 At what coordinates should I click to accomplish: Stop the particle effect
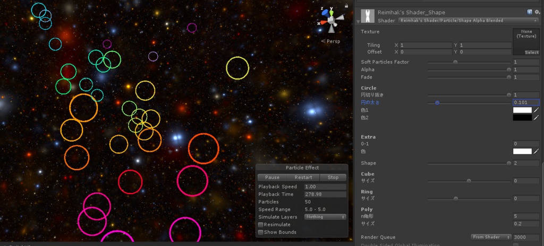pyautogui.click(x=333, y=178)
